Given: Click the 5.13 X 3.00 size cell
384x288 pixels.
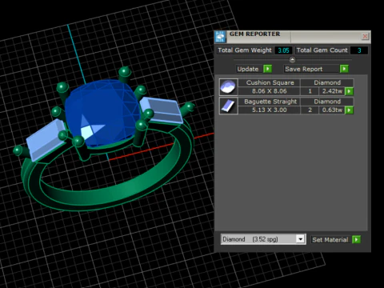Looking at the screenshot, I should point(270,110).
